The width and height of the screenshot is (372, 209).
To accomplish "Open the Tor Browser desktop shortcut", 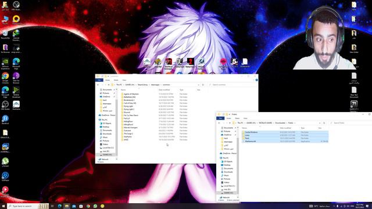I will click(5, 49).
